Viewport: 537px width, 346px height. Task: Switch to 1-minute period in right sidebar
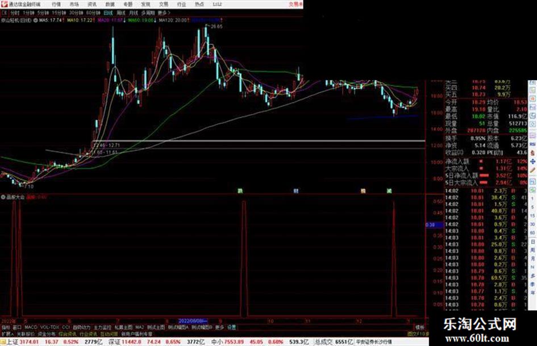tap(532, 199)
